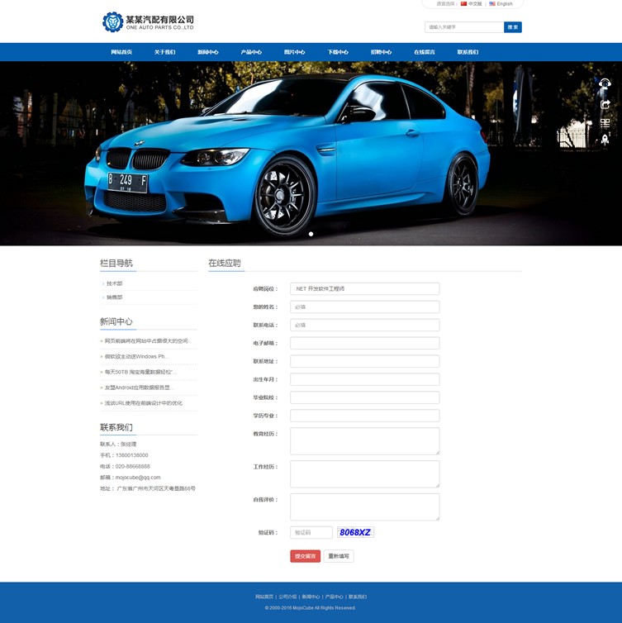Image resolution: width=622 pixels, height=623 pixels.
Task: Open news item 每天50TB 淘宝海量数据
Action: click(140, 372)
